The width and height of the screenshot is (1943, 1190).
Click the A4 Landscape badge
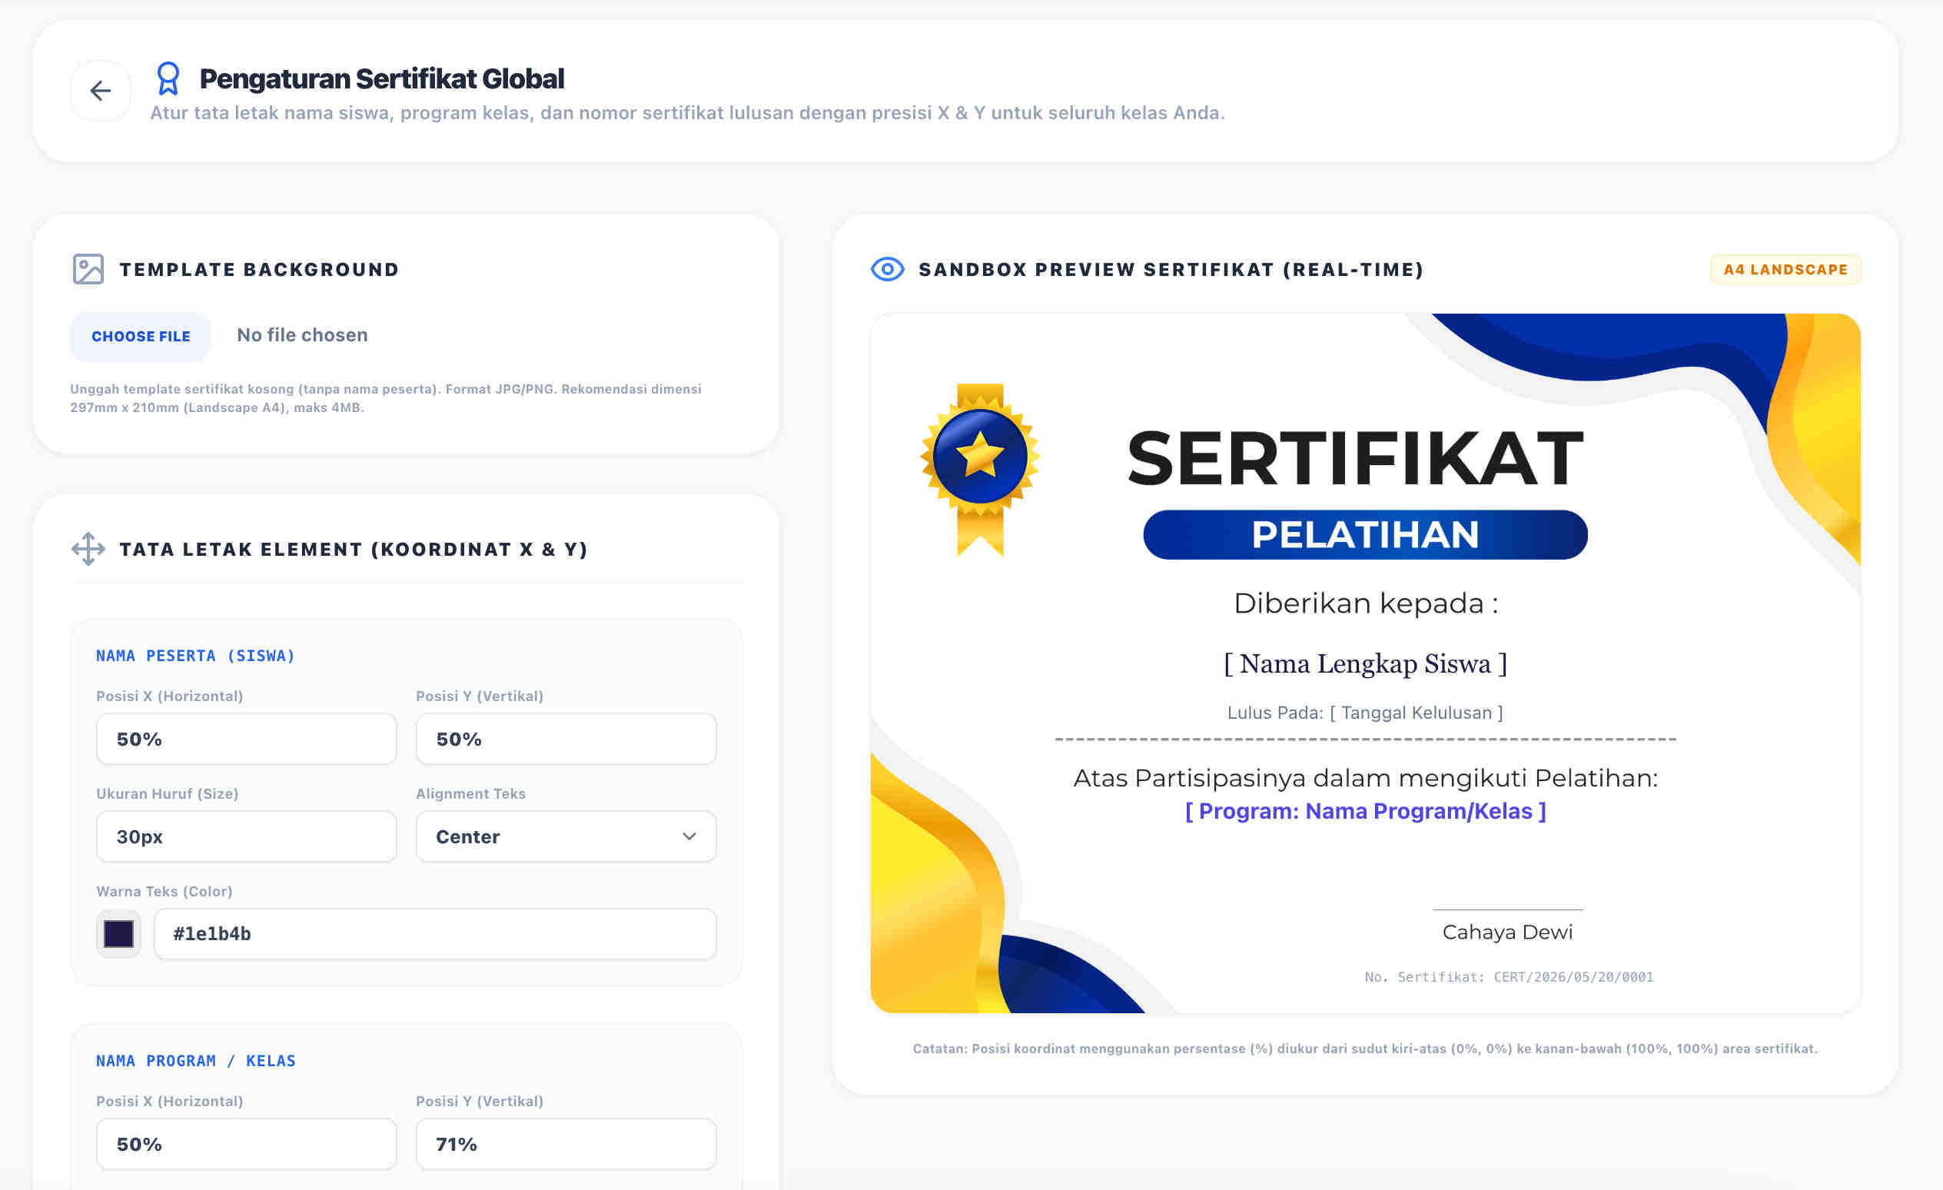point(1785,270)
